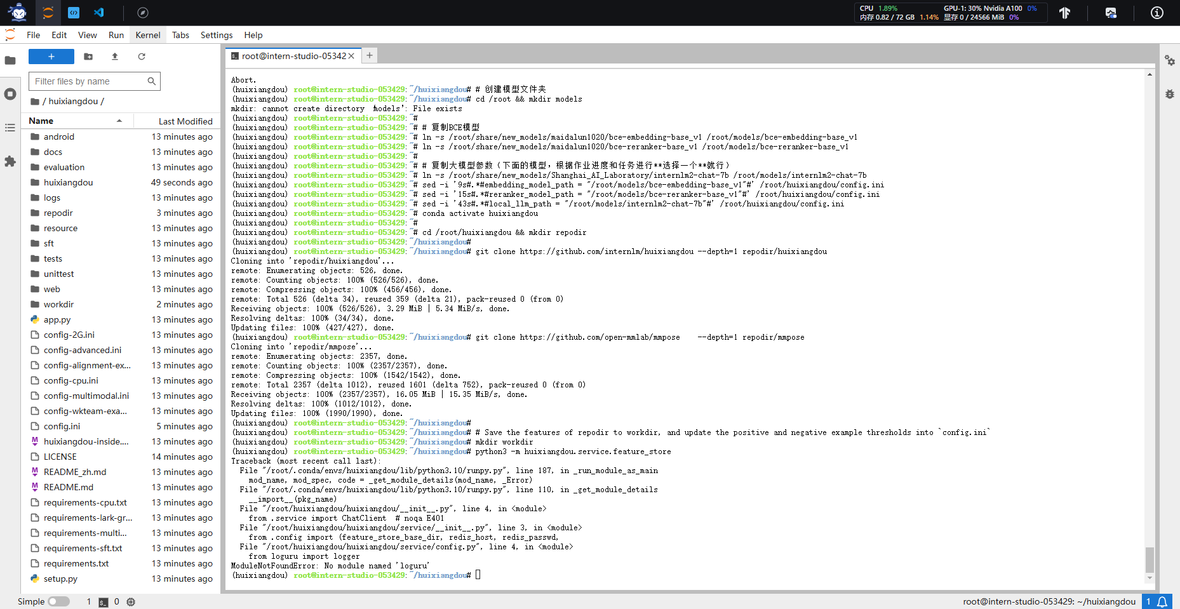Open the terminal shortcut icon in top bar
Viewport: 1180px width, 609px height.
(74, 13)
